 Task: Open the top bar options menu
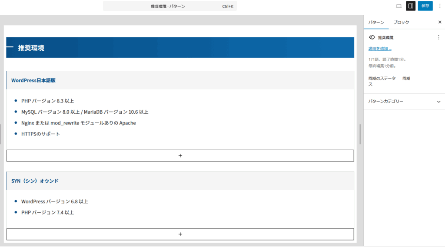[x=439, y=6]
